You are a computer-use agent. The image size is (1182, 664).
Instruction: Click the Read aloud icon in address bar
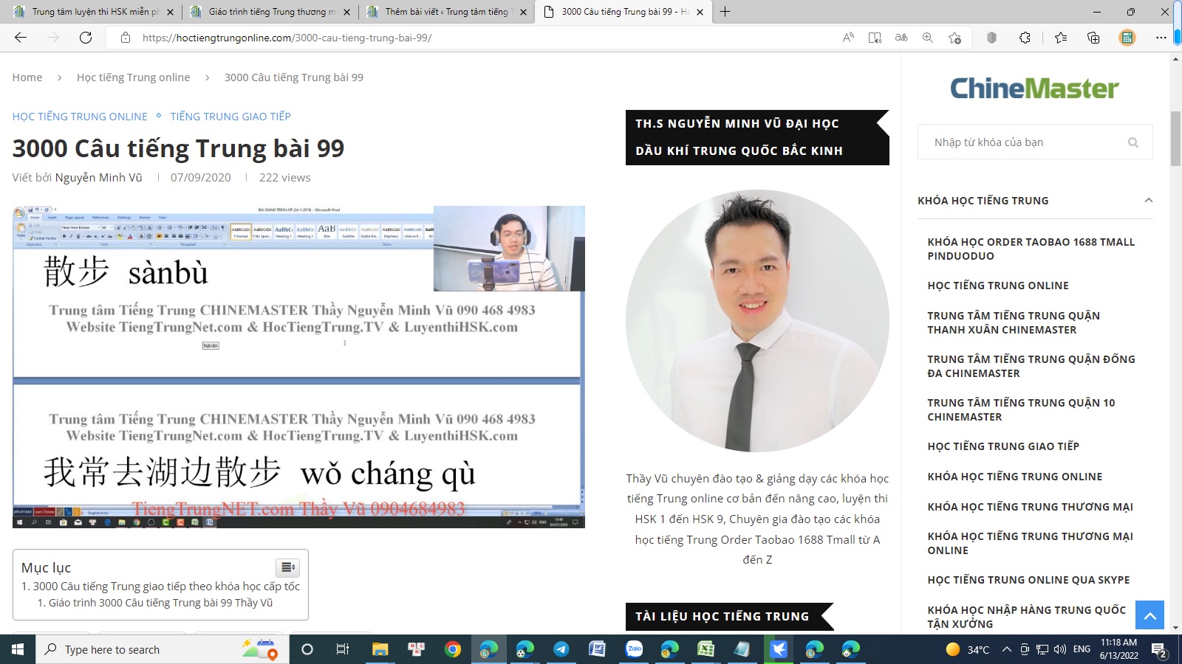click(x=848, y=38)
